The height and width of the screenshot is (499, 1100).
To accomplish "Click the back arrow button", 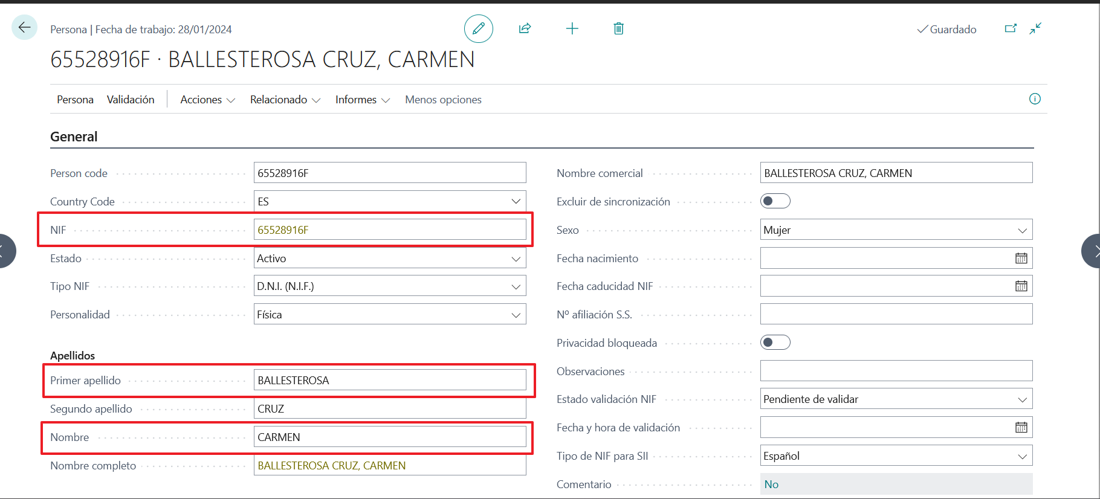I will coord(24,28).
